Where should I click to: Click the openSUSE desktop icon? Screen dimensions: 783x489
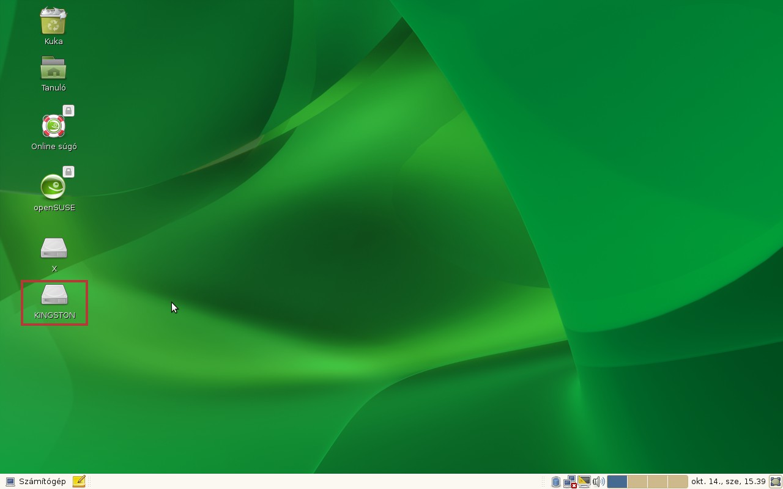tap(53, 187)
